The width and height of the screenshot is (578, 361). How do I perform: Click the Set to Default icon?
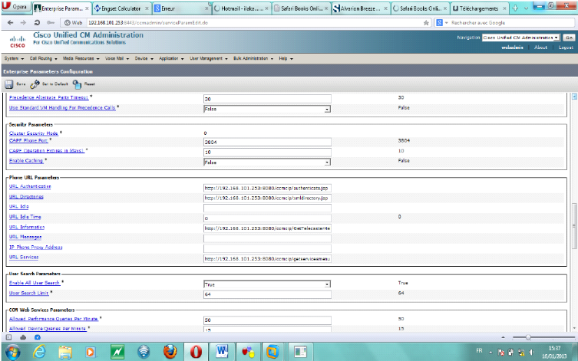(x=35, y=84)
